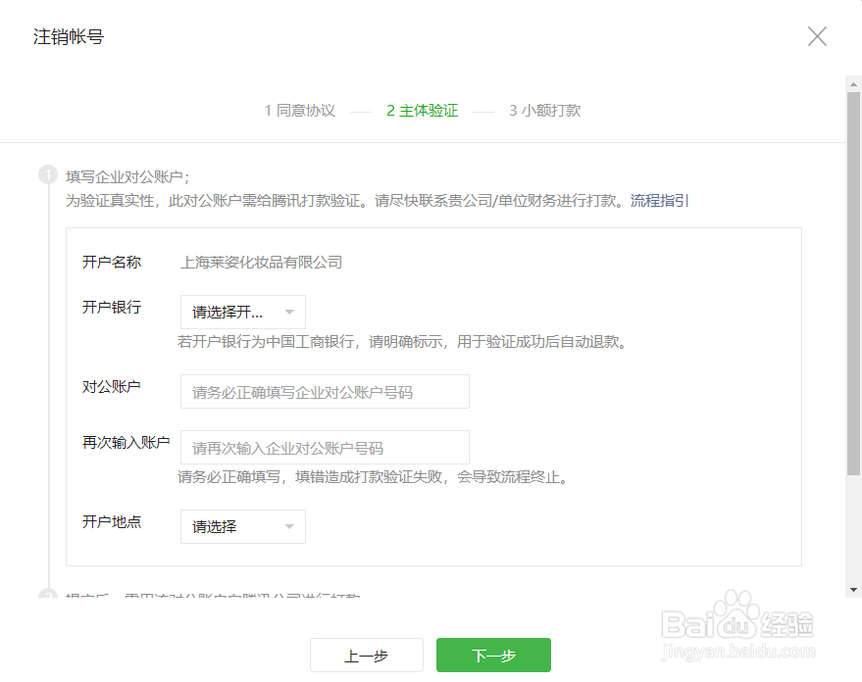Click the 开户银行 dropdown arrow icon
Viewport: 862px width, 682px height.
290,312
